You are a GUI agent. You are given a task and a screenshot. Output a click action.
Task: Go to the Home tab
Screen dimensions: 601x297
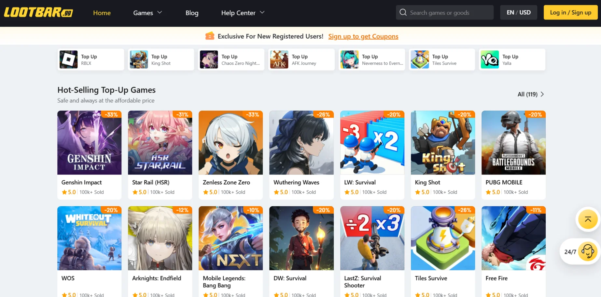[102, 13]
